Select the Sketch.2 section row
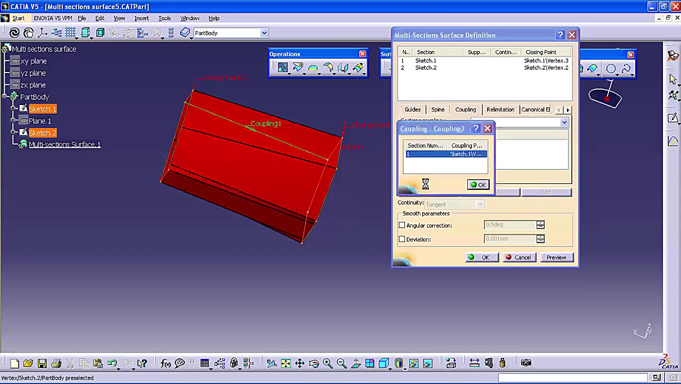The width and height of the screenshot is (681, 384). pyautogui.click(x=485, y=68)
